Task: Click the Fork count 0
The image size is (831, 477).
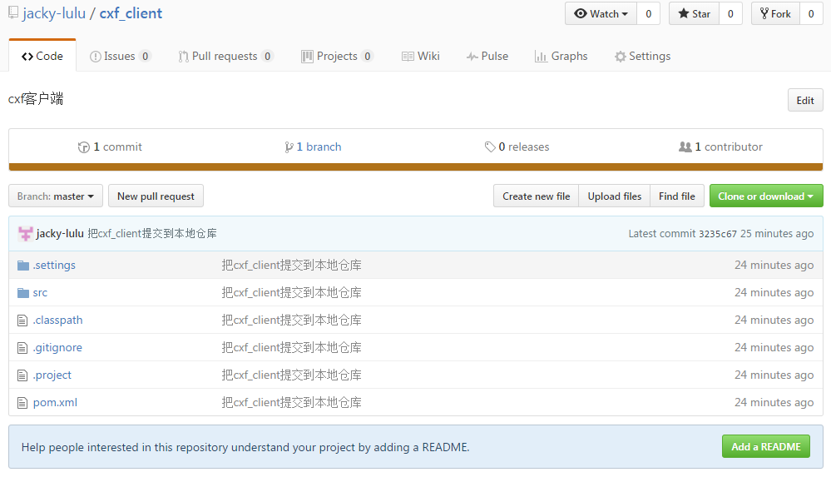Action: [811, 14]
